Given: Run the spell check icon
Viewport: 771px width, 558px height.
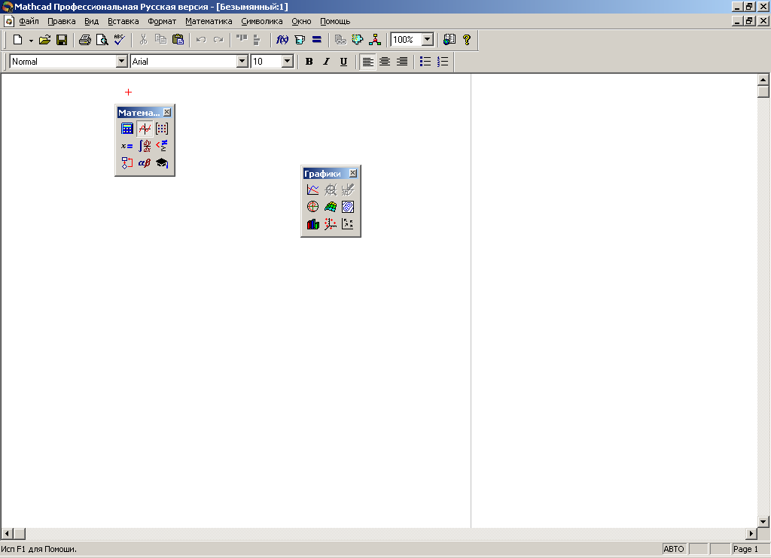Looking at the screenshot, I should pos(120,40).
